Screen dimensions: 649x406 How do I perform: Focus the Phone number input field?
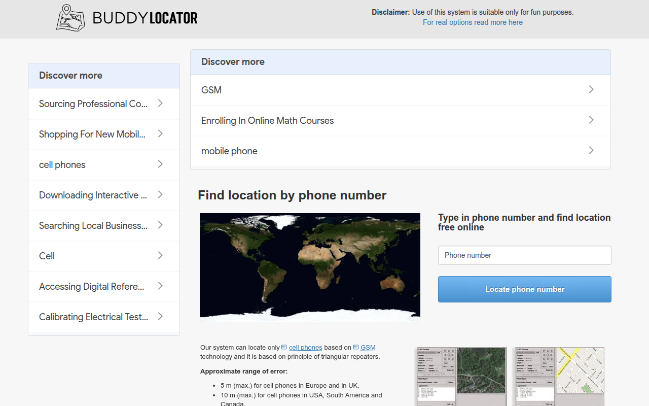(525, 255)
